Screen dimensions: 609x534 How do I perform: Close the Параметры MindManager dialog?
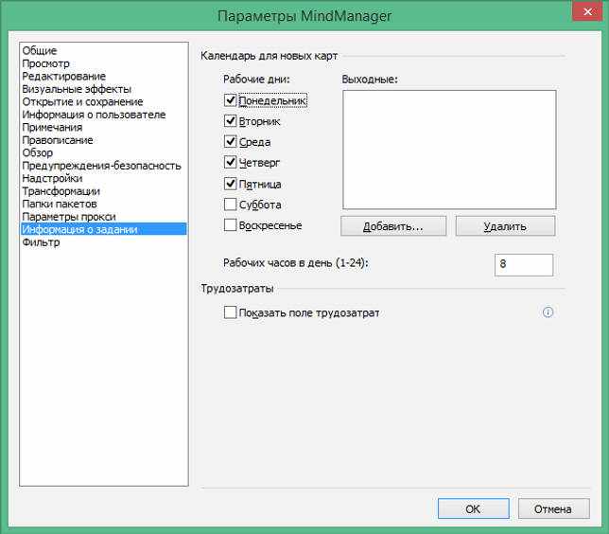[x=587, y=11]
